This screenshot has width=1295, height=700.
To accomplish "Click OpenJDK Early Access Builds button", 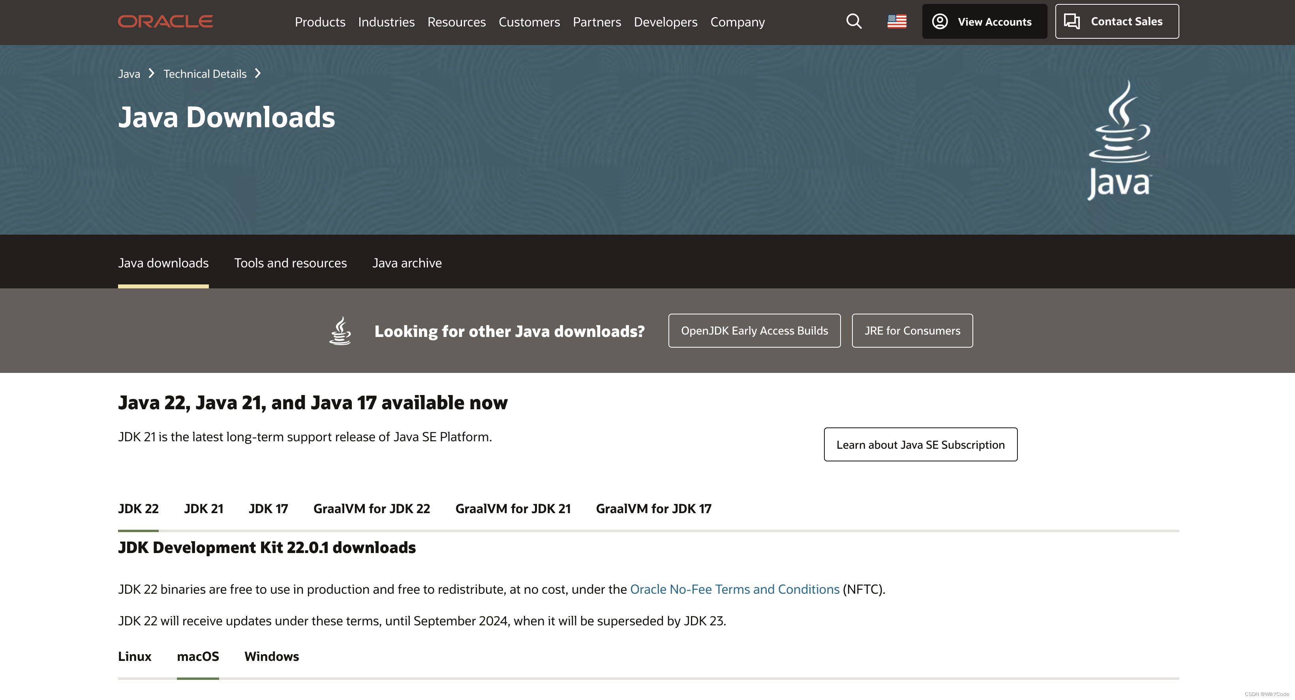I will pyautogui.click(x=754, y=330).
